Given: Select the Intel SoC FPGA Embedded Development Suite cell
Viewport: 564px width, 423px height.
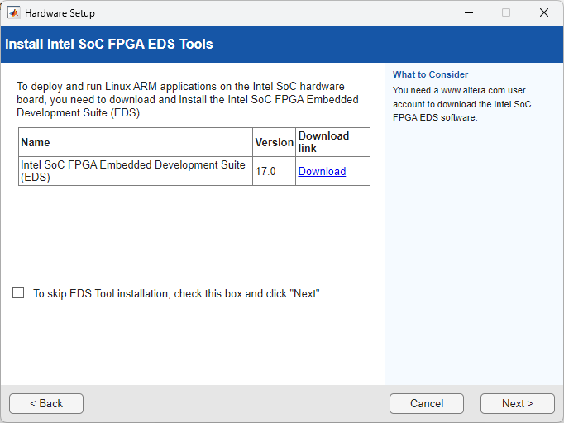Looking at the screenshot, I should pyautogui.click(x=133, y=171).
